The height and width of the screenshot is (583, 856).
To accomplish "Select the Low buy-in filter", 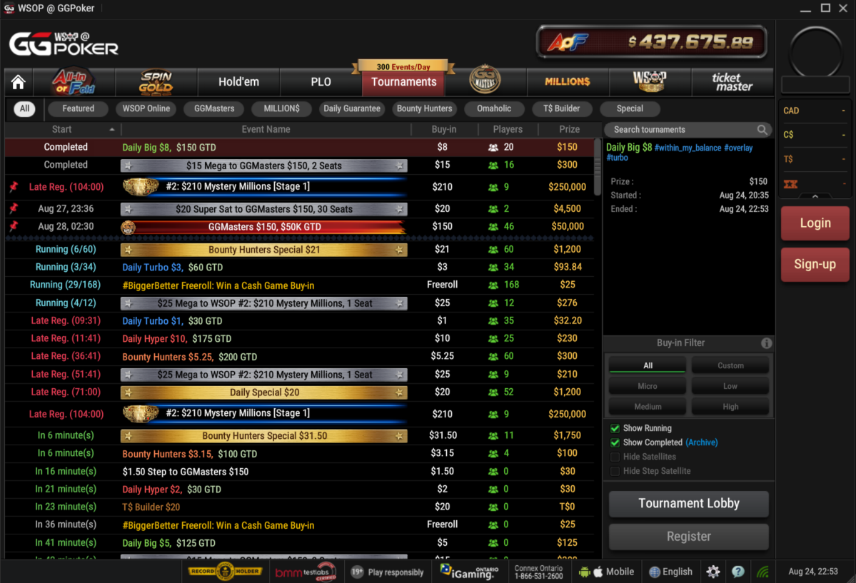I will pyautogui.click(x=730, y=386).
